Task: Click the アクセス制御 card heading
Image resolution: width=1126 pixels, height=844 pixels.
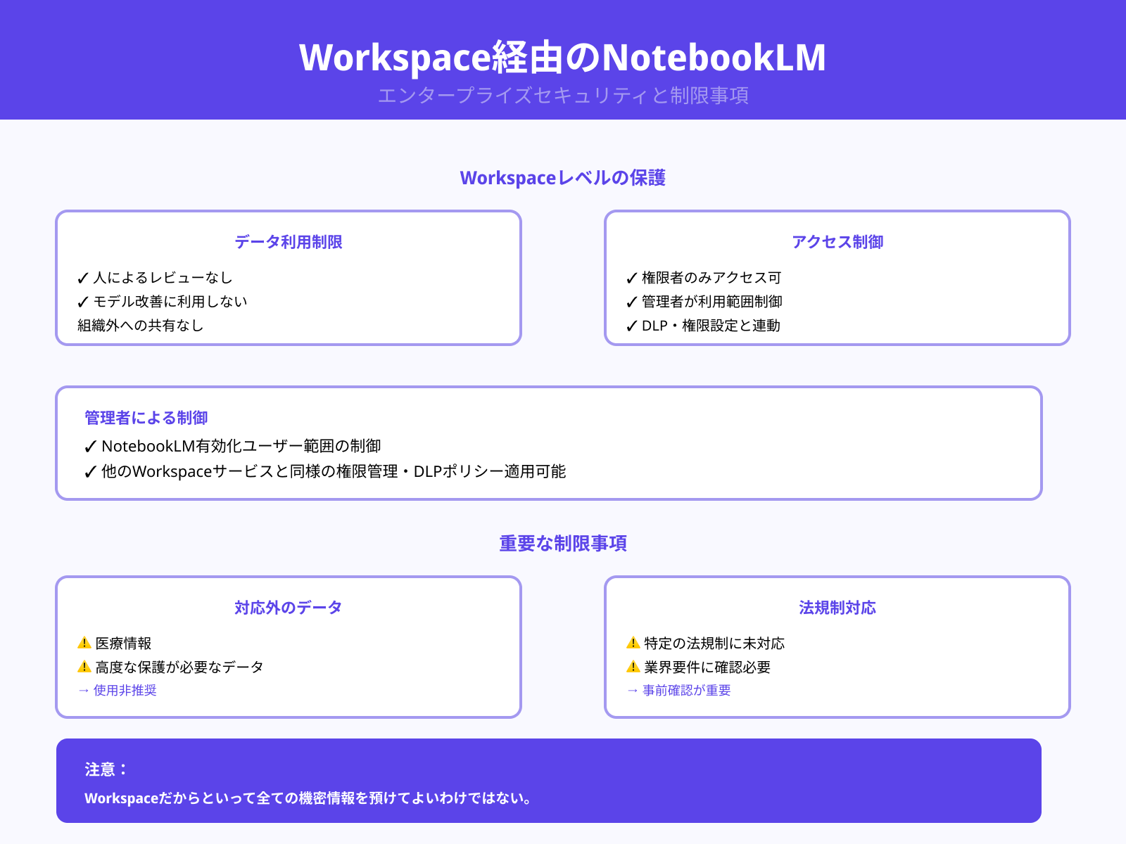Action: pyautogui.click(x=838, y=242)
